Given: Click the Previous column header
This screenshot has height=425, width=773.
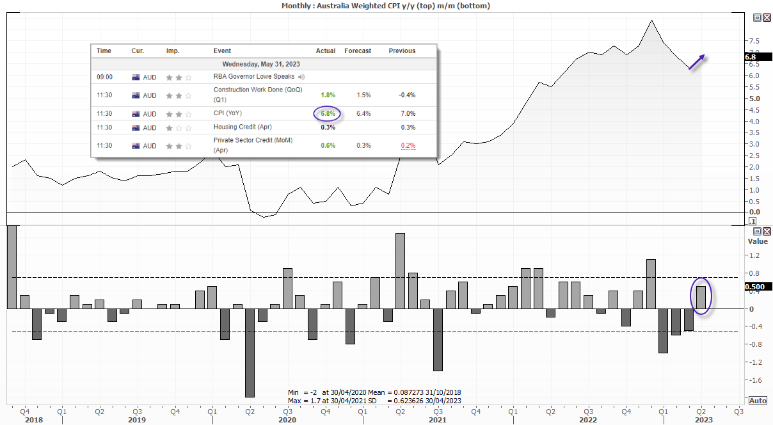Looking at the screenshot, I should point(402,51).
